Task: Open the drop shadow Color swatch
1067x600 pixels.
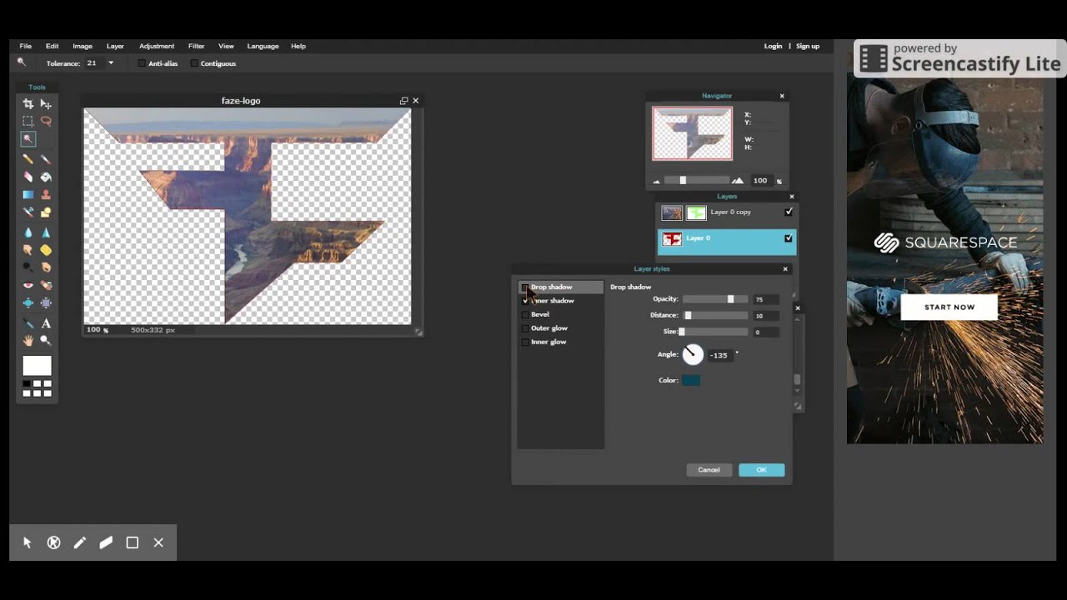Action: click(691, 381)
